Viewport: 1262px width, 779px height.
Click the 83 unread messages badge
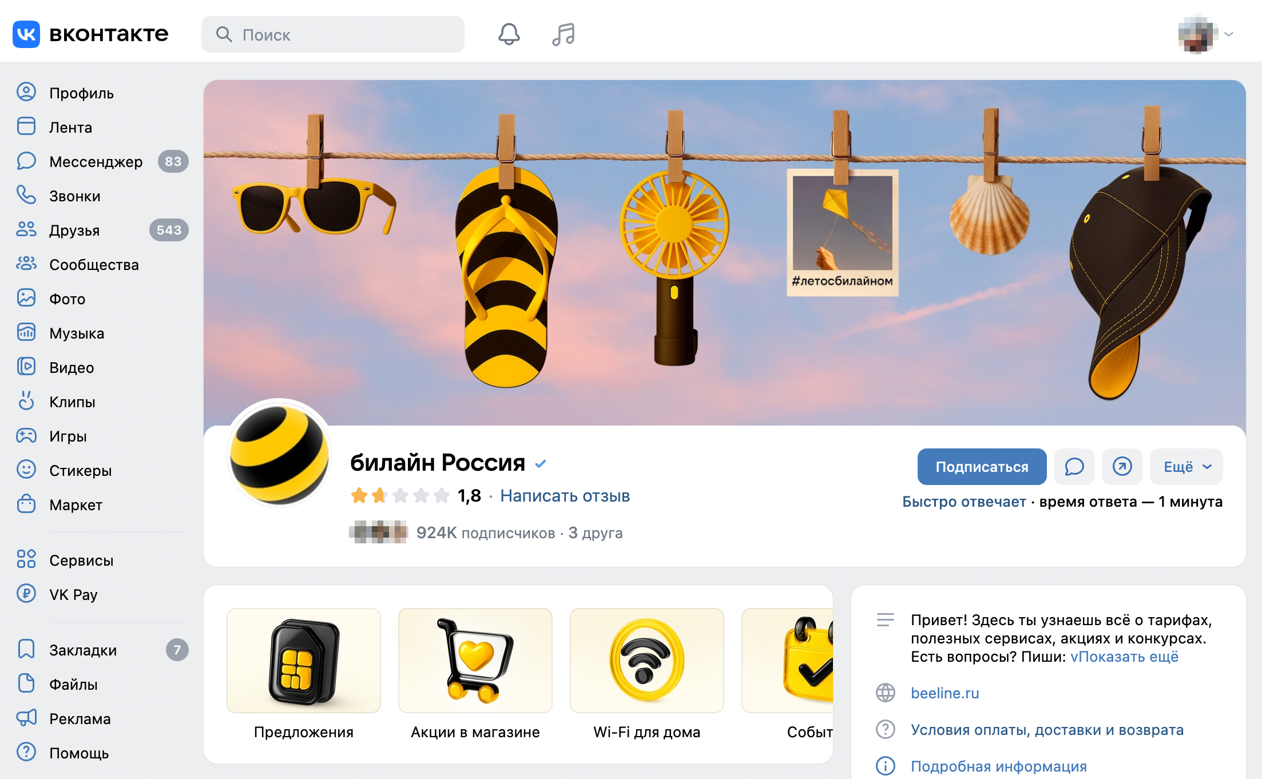(x=173, y=161)
